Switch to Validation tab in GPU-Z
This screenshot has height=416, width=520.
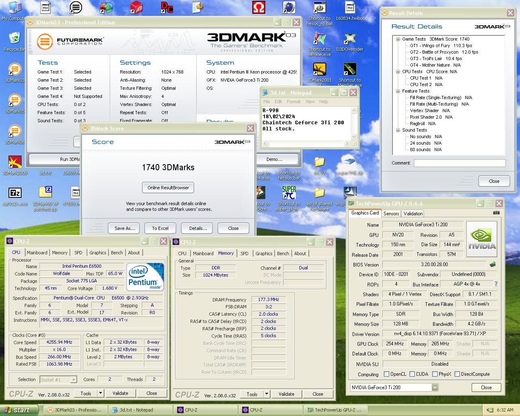[x=413, y=213]
